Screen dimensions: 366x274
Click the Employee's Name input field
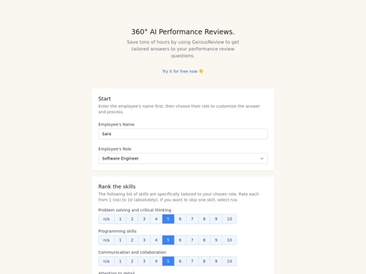[x=182, y=134]
